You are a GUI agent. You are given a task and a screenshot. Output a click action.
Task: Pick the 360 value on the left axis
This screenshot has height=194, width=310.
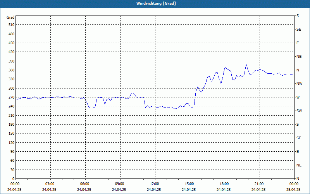tap(12, 70)
